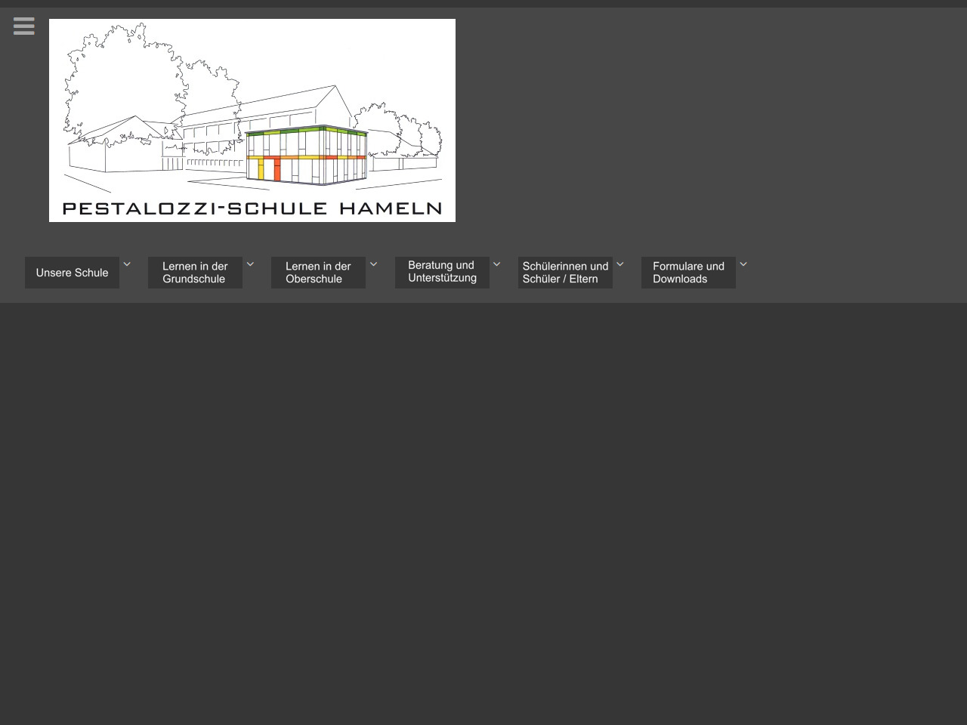Expand the Formulare und Downloads chevron
Image resolution: width=967 pixels, height=725 pixels.
click(743, 264)
